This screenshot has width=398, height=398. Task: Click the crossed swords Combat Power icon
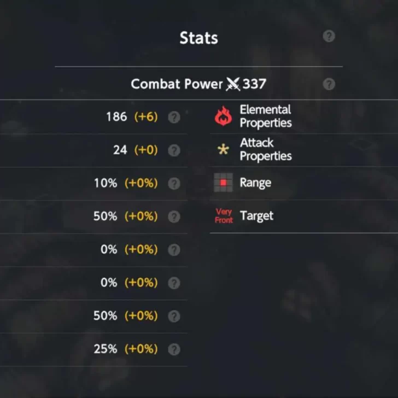[x=233, y=84]
